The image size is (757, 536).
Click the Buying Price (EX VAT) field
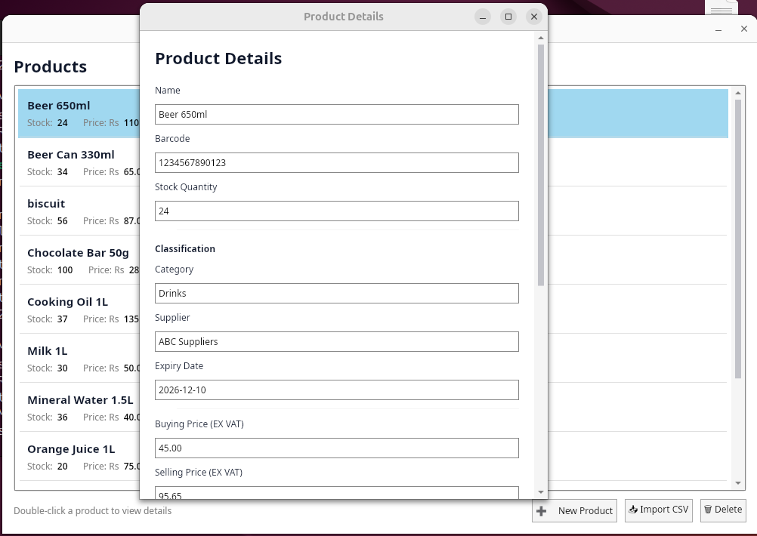(336, 448)
